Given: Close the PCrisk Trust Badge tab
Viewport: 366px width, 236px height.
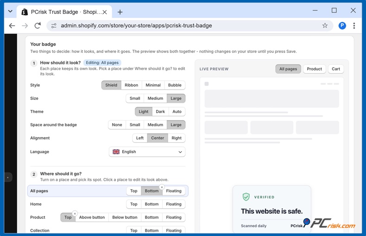Looking at the screenshot, I should pyautogui.click(x=105, y=12).
